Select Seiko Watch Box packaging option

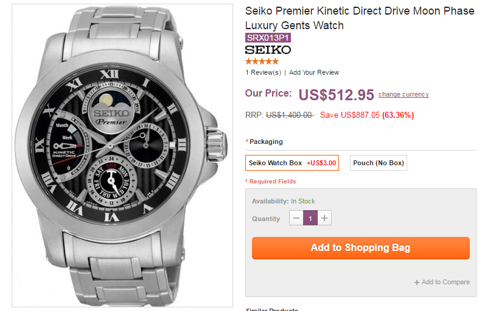click(x=292, y=163)
